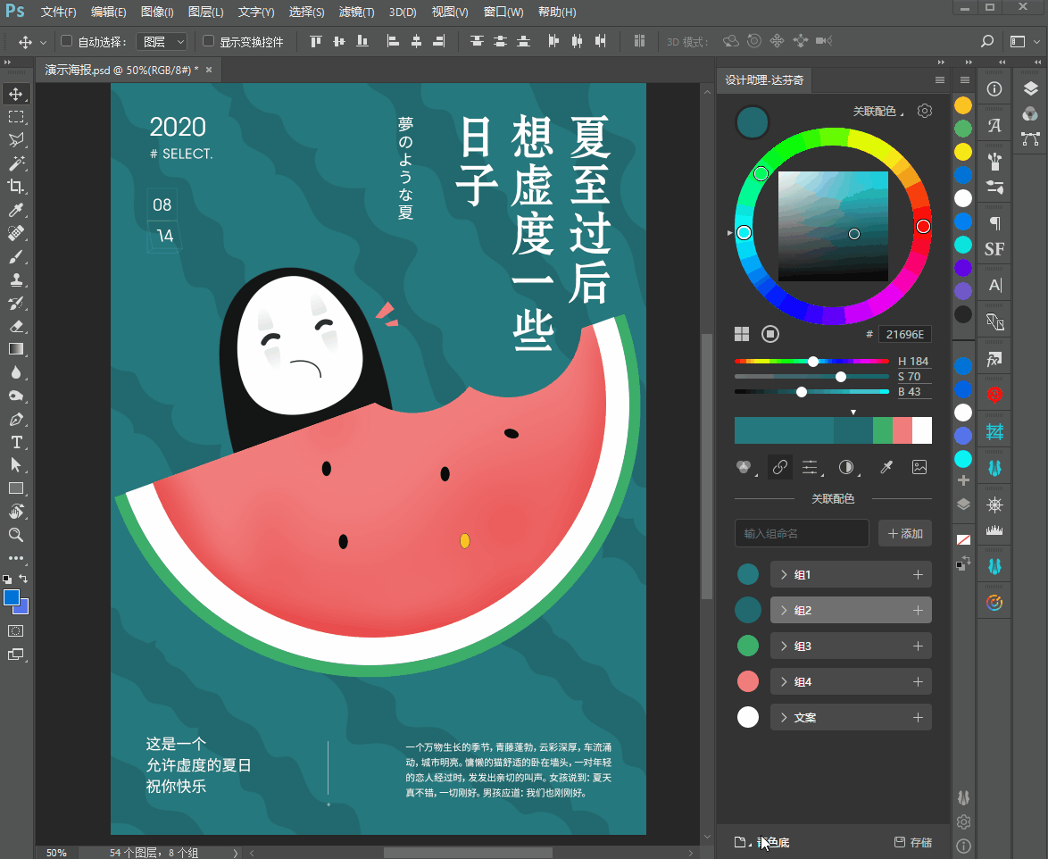
Task: Click the H hue slider handle
Action: (812, 362)
